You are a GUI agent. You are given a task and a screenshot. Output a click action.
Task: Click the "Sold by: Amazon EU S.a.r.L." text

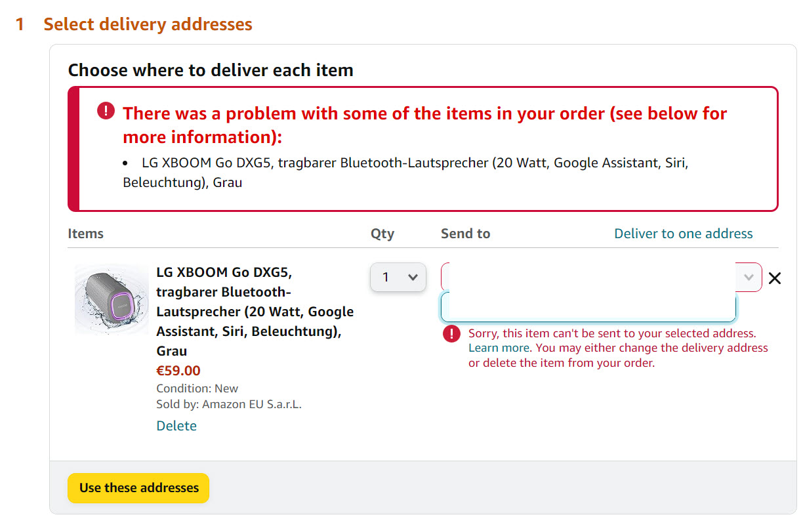(x=228, y=404)
